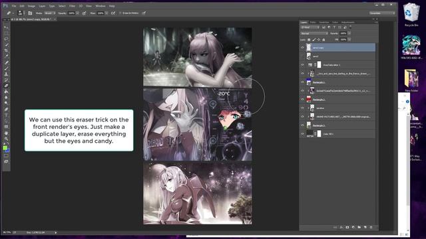Screen dimensions: 426x239
Task: Open New folder on desktop
Action: click(x=411, y=80)
